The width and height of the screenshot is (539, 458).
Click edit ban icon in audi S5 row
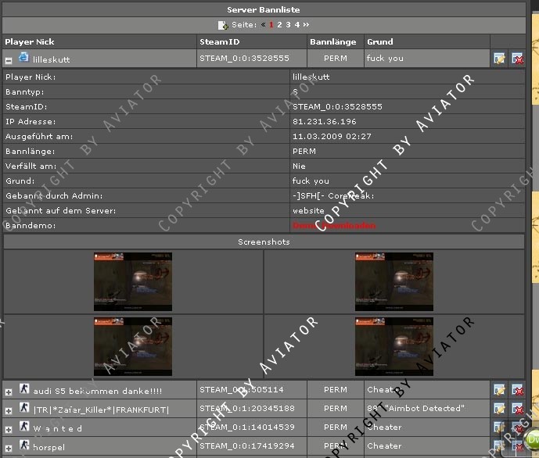click(x=499, y=389)
